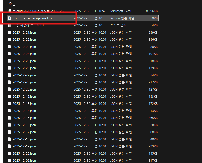Click the Excel file icon at top

pyautogui.click(x=10, y=11)
